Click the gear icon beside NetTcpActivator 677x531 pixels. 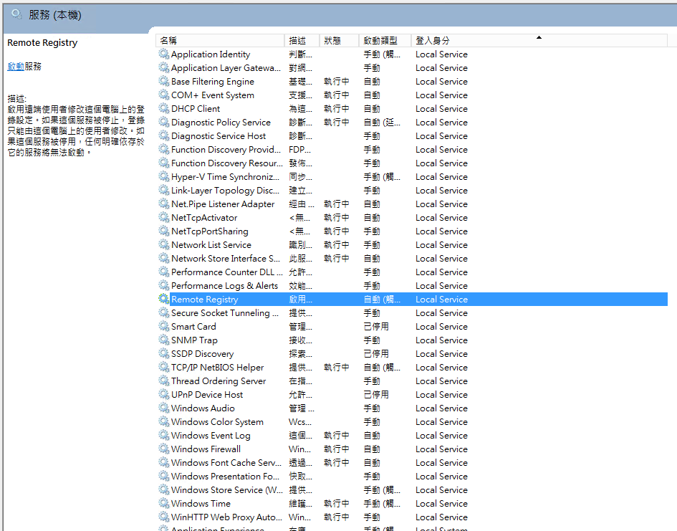click(163, 217)
